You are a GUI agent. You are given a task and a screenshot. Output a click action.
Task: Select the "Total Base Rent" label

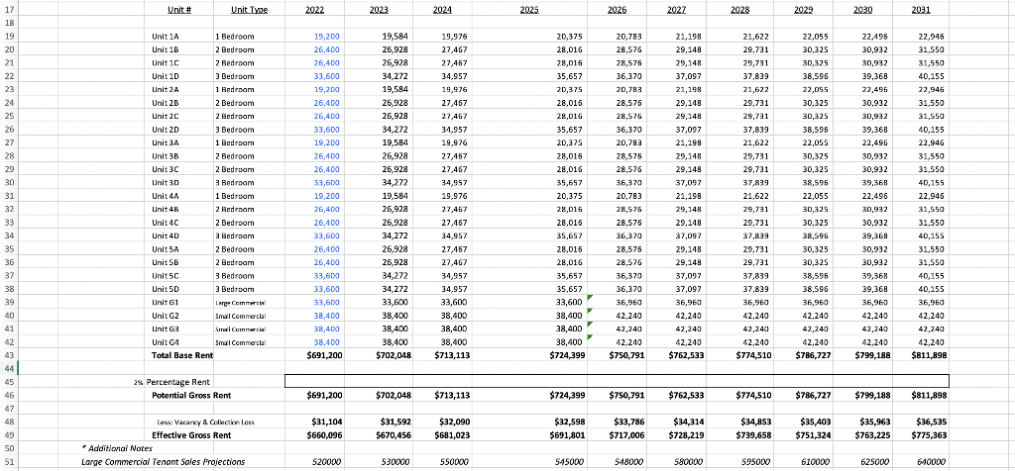[x=182, y=355]
